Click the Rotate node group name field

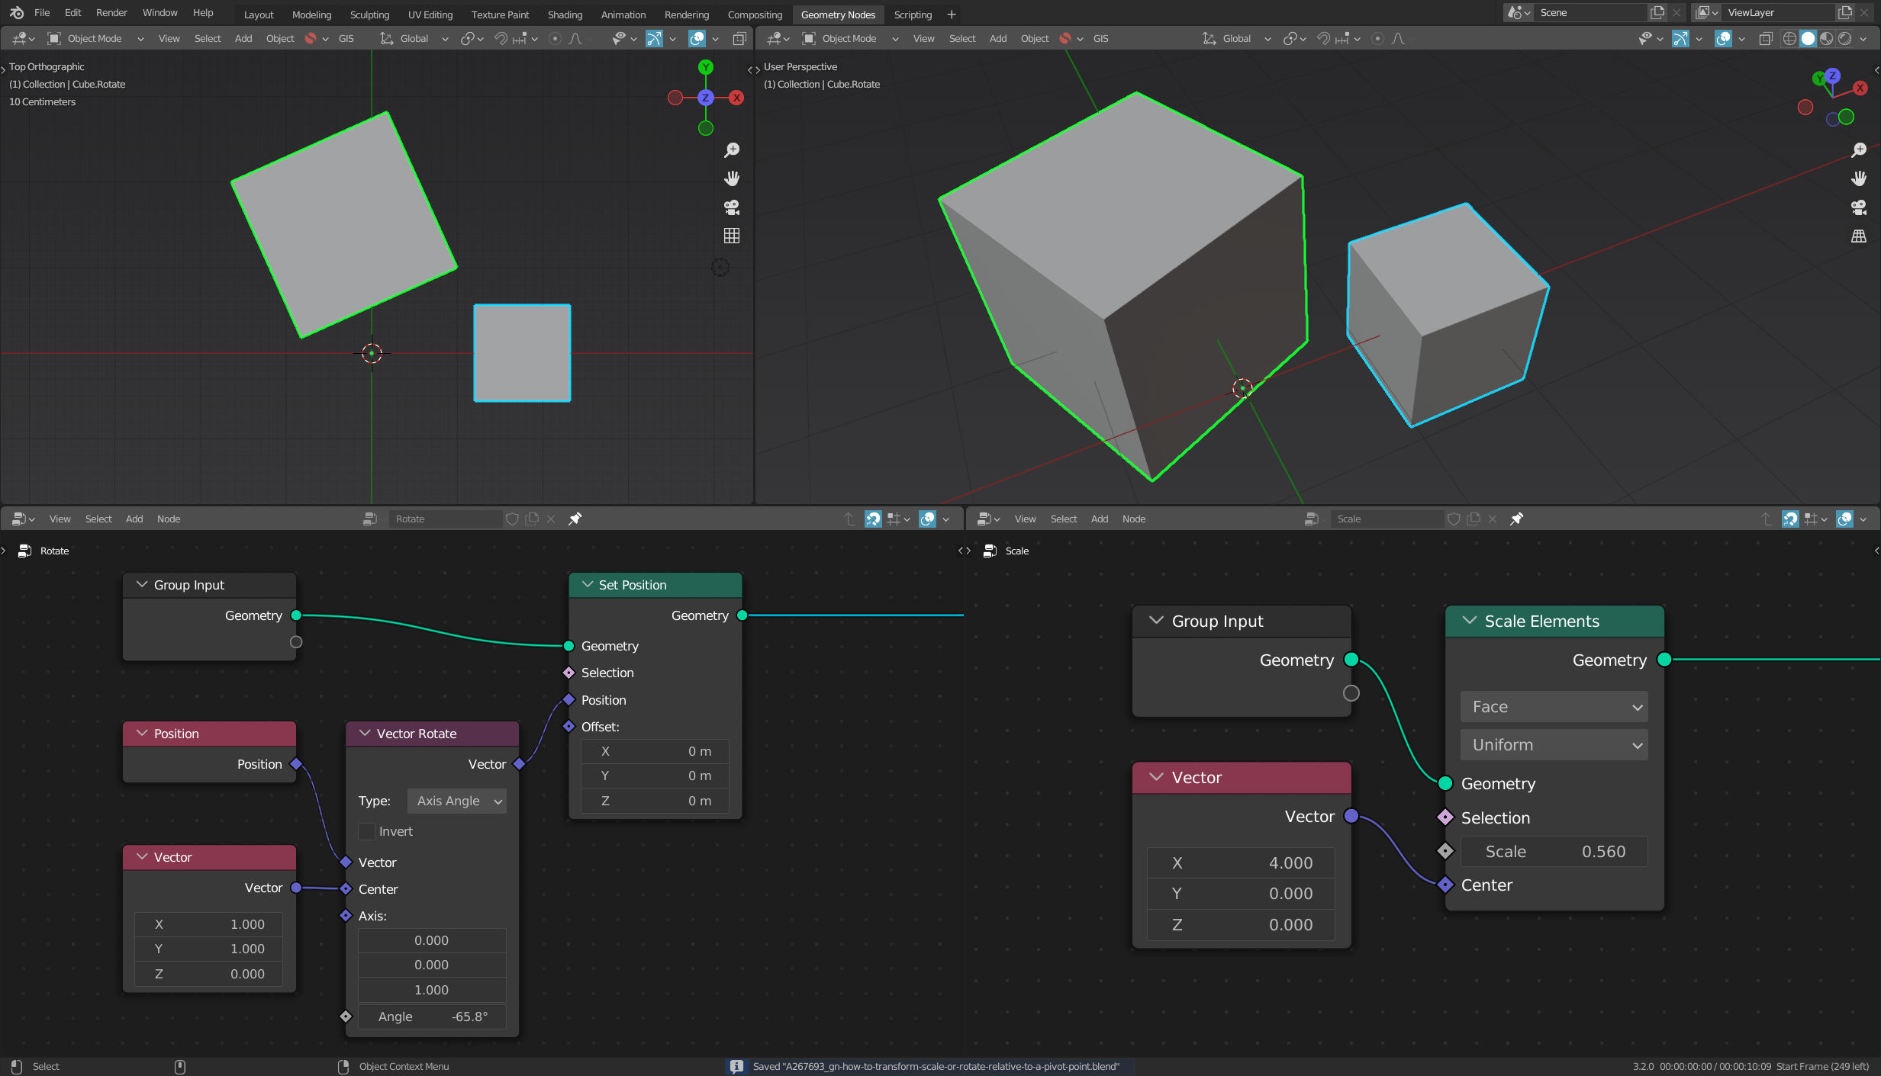(446, 519)
